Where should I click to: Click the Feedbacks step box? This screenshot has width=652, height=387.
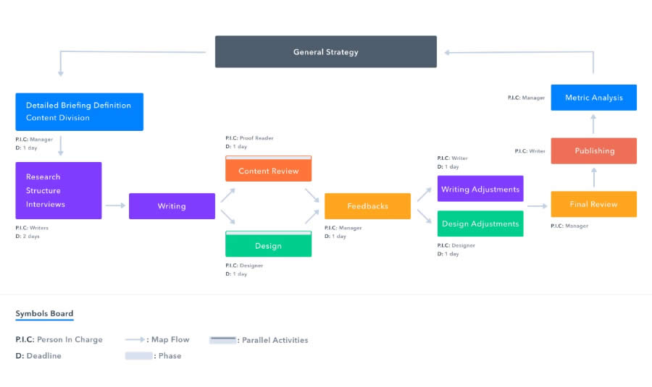367,206
